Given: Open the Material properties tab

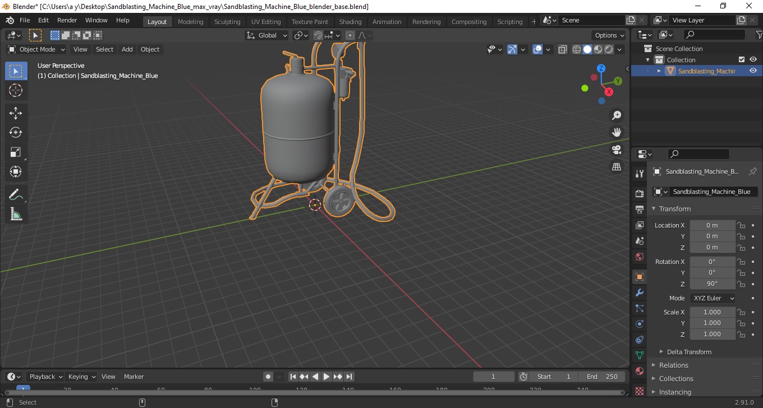Looking at the screenshot, I should (x=639, y=371).
